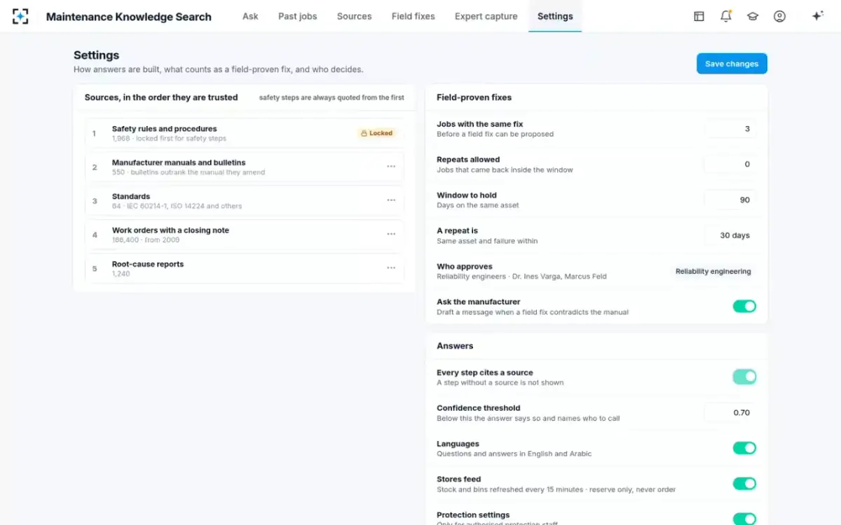Click safety steps are always quoted note
The height and width of the screenshot is (525, 841).
(331, 98)
